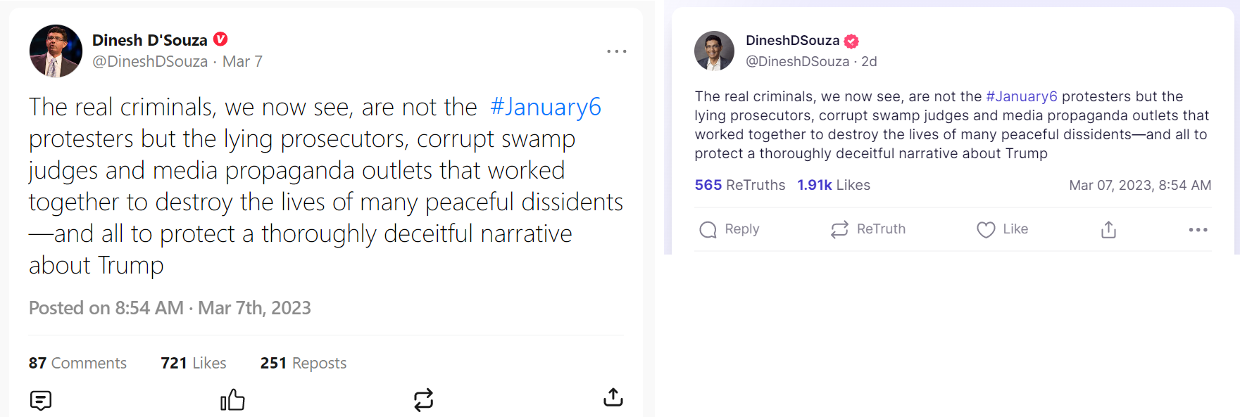The height and width of the screenshot is (417, 1240).
Task: Click the comment icon on left post
Action: (41, 400)
